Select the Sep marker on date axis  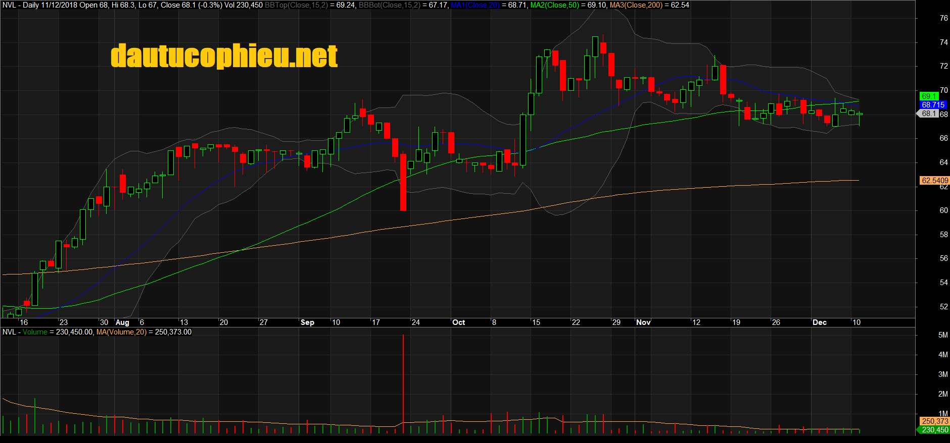point(307,322)
